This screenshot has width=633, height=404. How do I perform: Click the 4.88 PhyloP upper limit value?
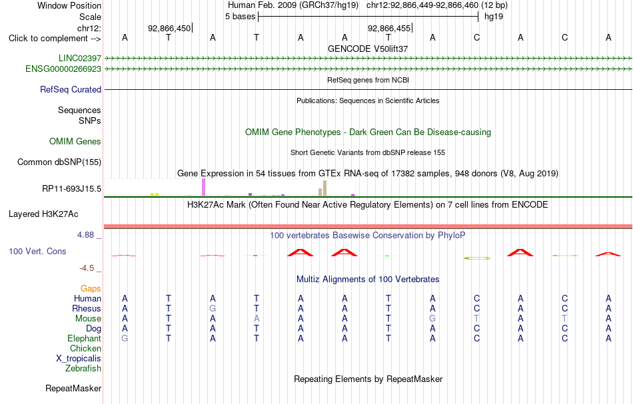[x=86, y=235]
